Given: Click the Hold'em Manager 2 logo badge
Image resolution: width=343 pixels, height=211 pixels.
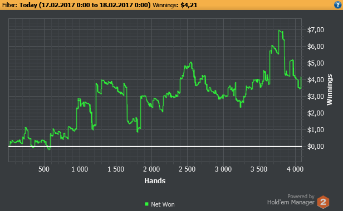Looking at the screenshot, I should point(323,202).
